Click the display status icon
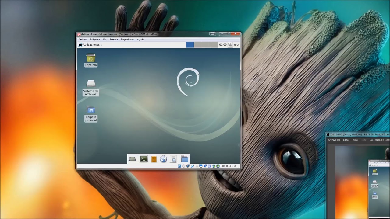The height and width of the screenshot is (219, 390). click(x=201, y=166)
